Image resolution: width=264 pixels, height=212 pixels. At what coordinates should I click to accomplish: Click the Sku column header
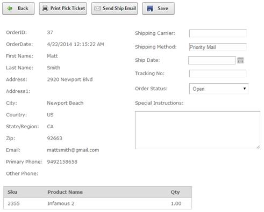point(12,192)
